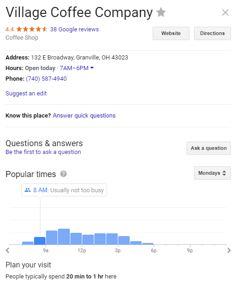Click the Ask a question button
Screen dimensions: 235x290
click(209, 148)
